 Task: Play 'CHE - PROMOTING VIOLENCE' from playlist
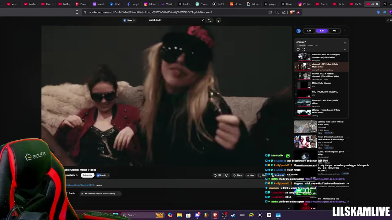(x=321, y=94)
